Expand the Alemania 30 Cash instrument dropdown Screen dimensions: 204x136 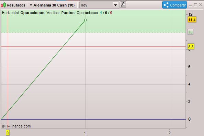[31, 5]
